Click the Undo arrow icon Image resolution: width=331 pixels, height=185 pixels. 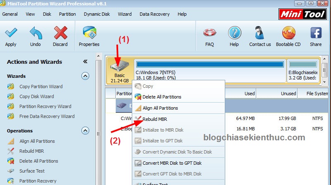click(36, 33)
